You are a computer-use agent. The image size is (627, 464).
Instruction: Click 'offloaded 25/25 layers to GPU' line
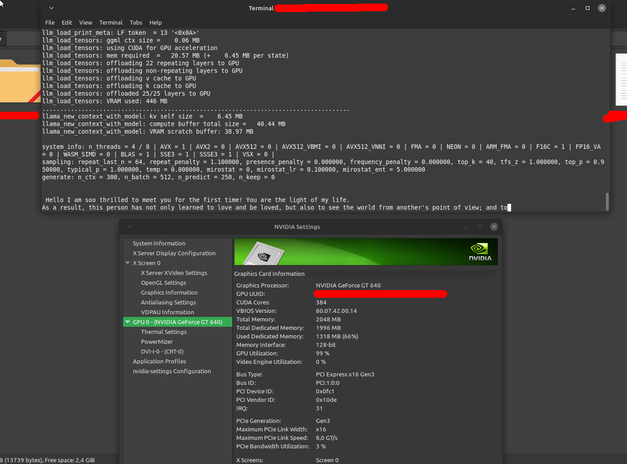tap(126, 93)
